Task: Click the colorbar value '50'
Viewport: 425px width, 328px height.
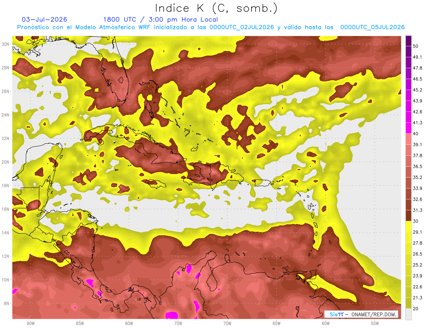Action: tap(416, 46)
